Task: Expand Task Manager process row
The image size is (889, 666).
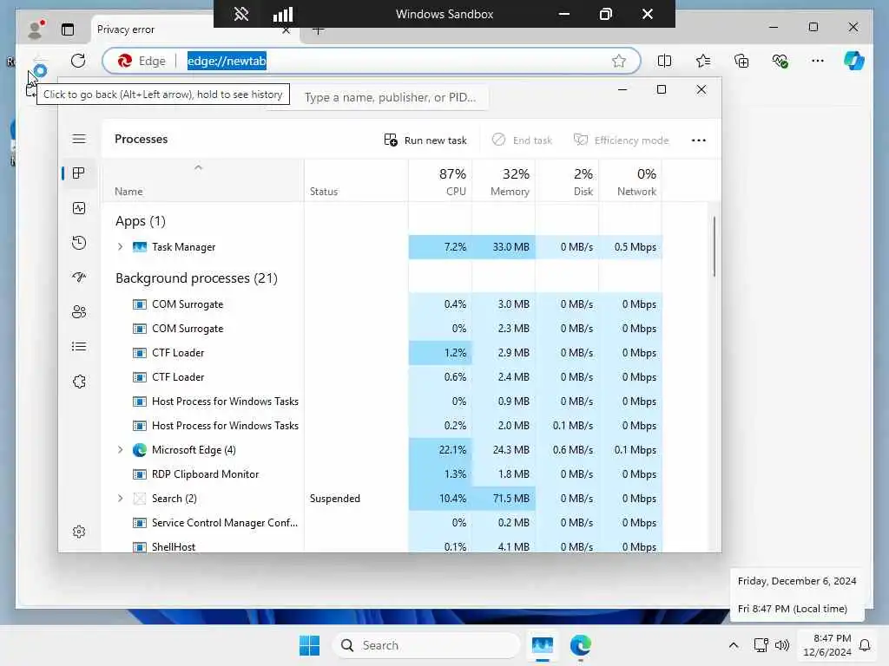Action: click(x=120, y=247)
